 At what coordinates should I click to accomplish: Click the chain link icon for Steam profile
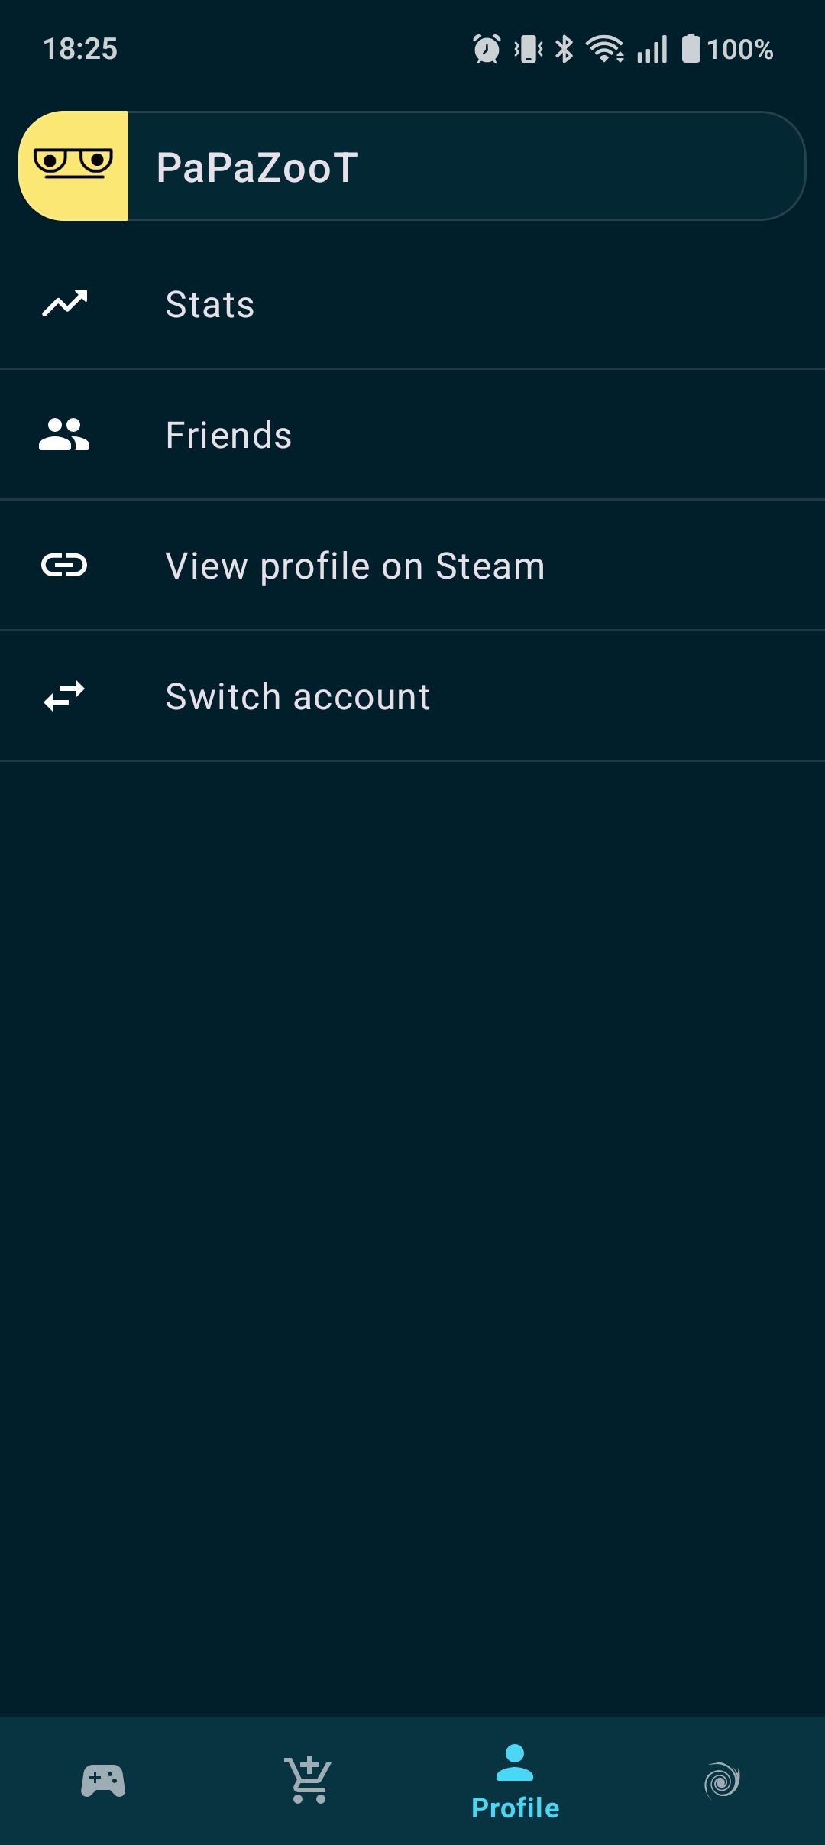65,566
